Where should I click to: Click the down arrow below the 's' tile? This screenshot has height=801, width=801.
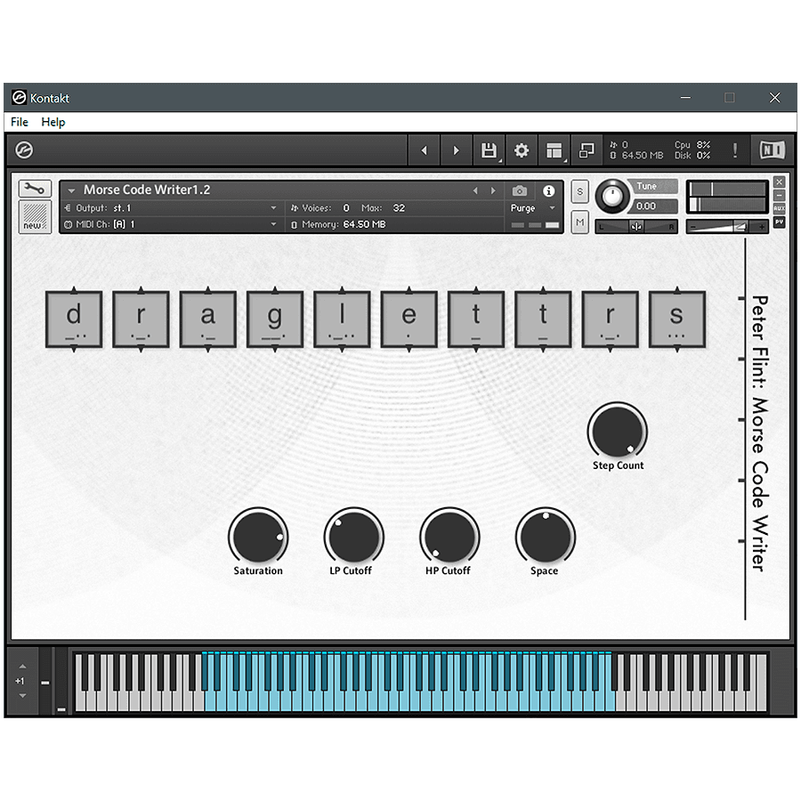tap(677, 350)
